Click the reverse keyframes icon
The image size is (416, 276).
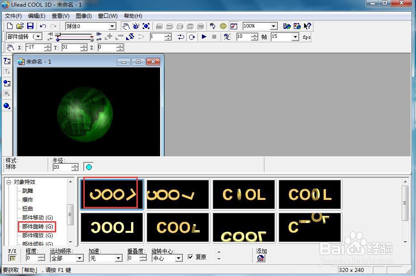[x=130, y=37]
